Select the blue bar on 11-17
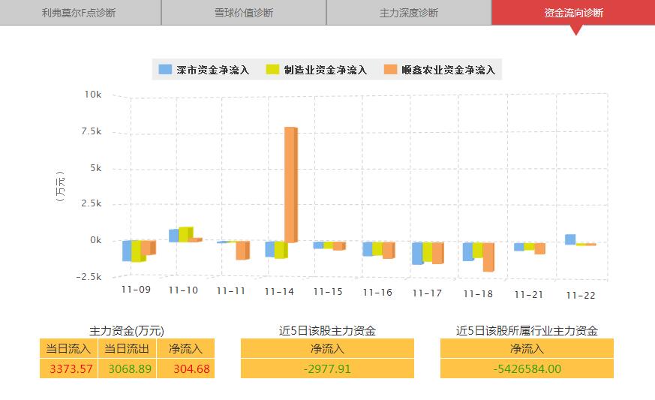This screenshot has width=655, height=400. [x=418, y=254]
